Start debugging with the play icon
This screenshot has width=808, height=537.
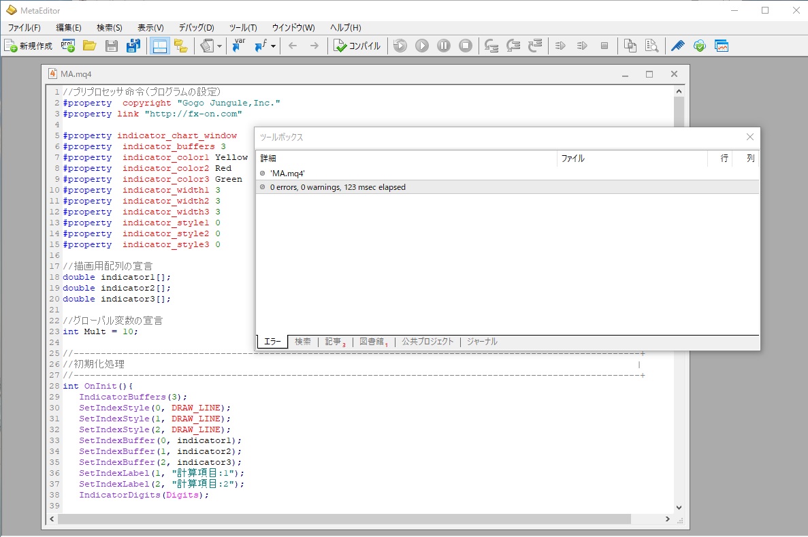[x=422, y=46]
